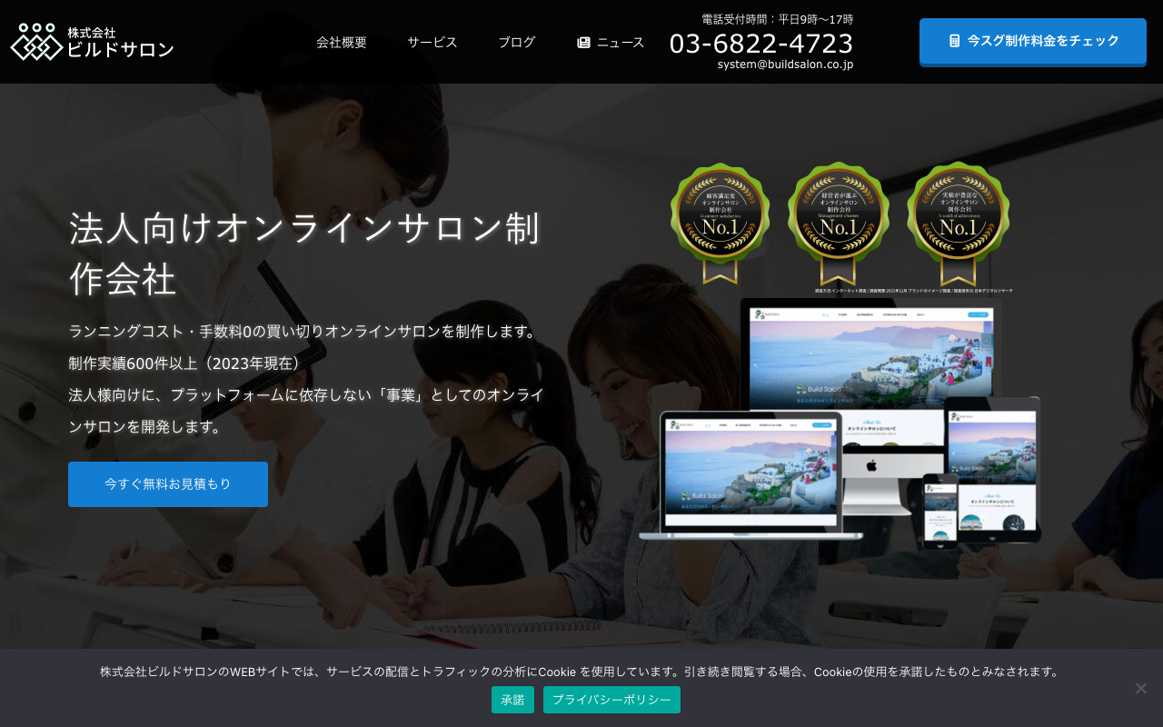
Task: Click the 今スグ制作料金をチェック button
Action: click(1033, 41)
